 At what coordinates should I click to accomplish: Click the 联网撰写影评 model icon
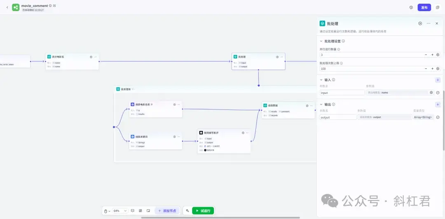coord(201,133)
